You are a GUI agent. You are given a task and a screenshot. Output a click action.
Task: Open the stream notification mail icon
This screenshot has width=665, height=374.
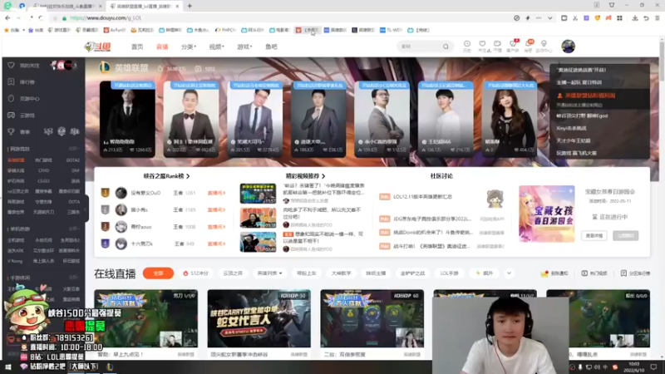(544, 274)
